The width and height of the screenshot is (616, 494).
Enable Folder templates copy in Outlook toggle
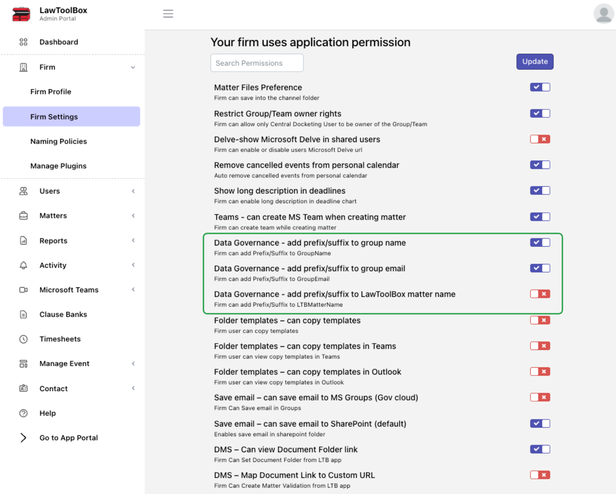point(540,371)
